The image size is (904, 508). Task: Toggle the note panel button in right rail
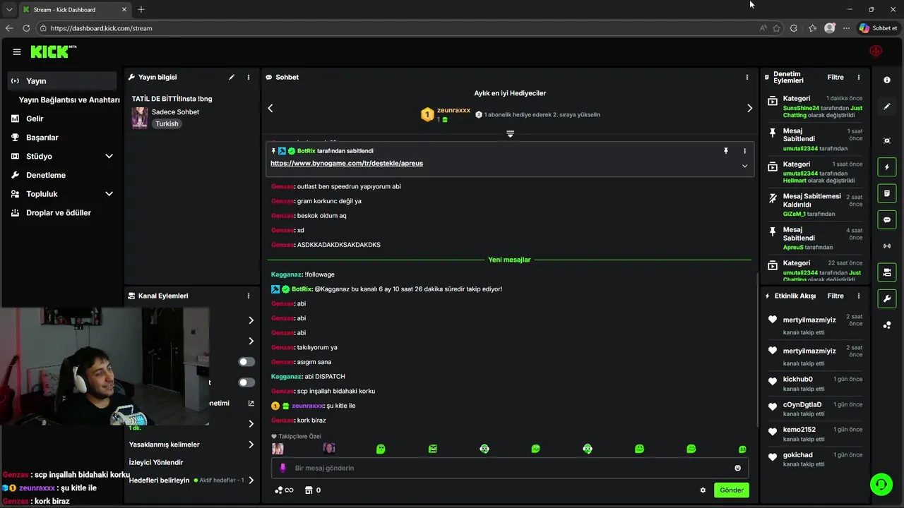pyautogui.click(x=887, y=193)
